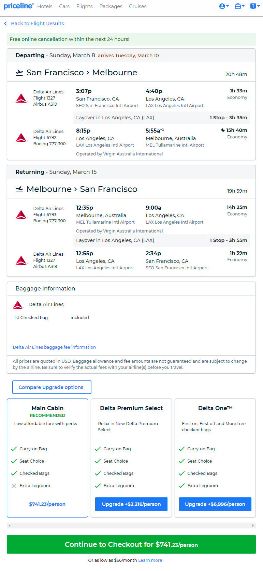Select the Delta Premium Select fare card

[131, 458]
